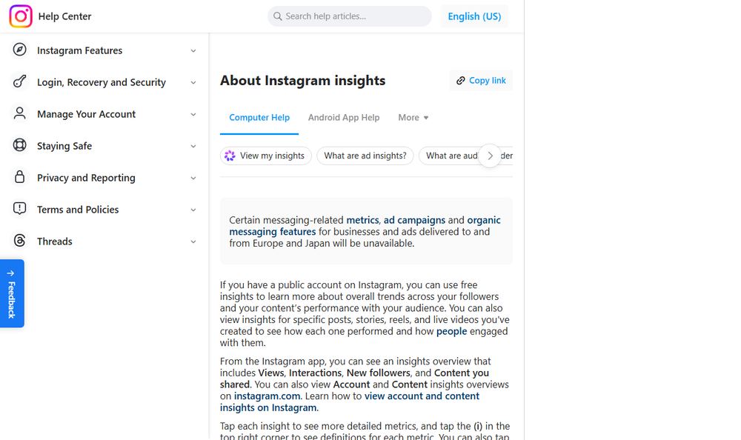Screen dimensions: 741x440
Task: Open Instagram Features in the sidebar
Action: pyautogui.click(x=104, y=50)
